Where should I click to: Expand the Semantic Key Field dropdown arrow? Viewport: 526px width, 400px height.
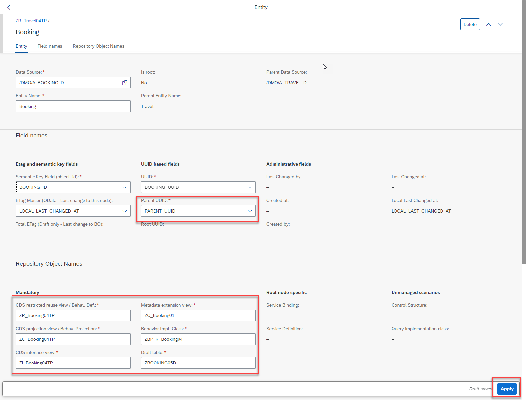125,187
